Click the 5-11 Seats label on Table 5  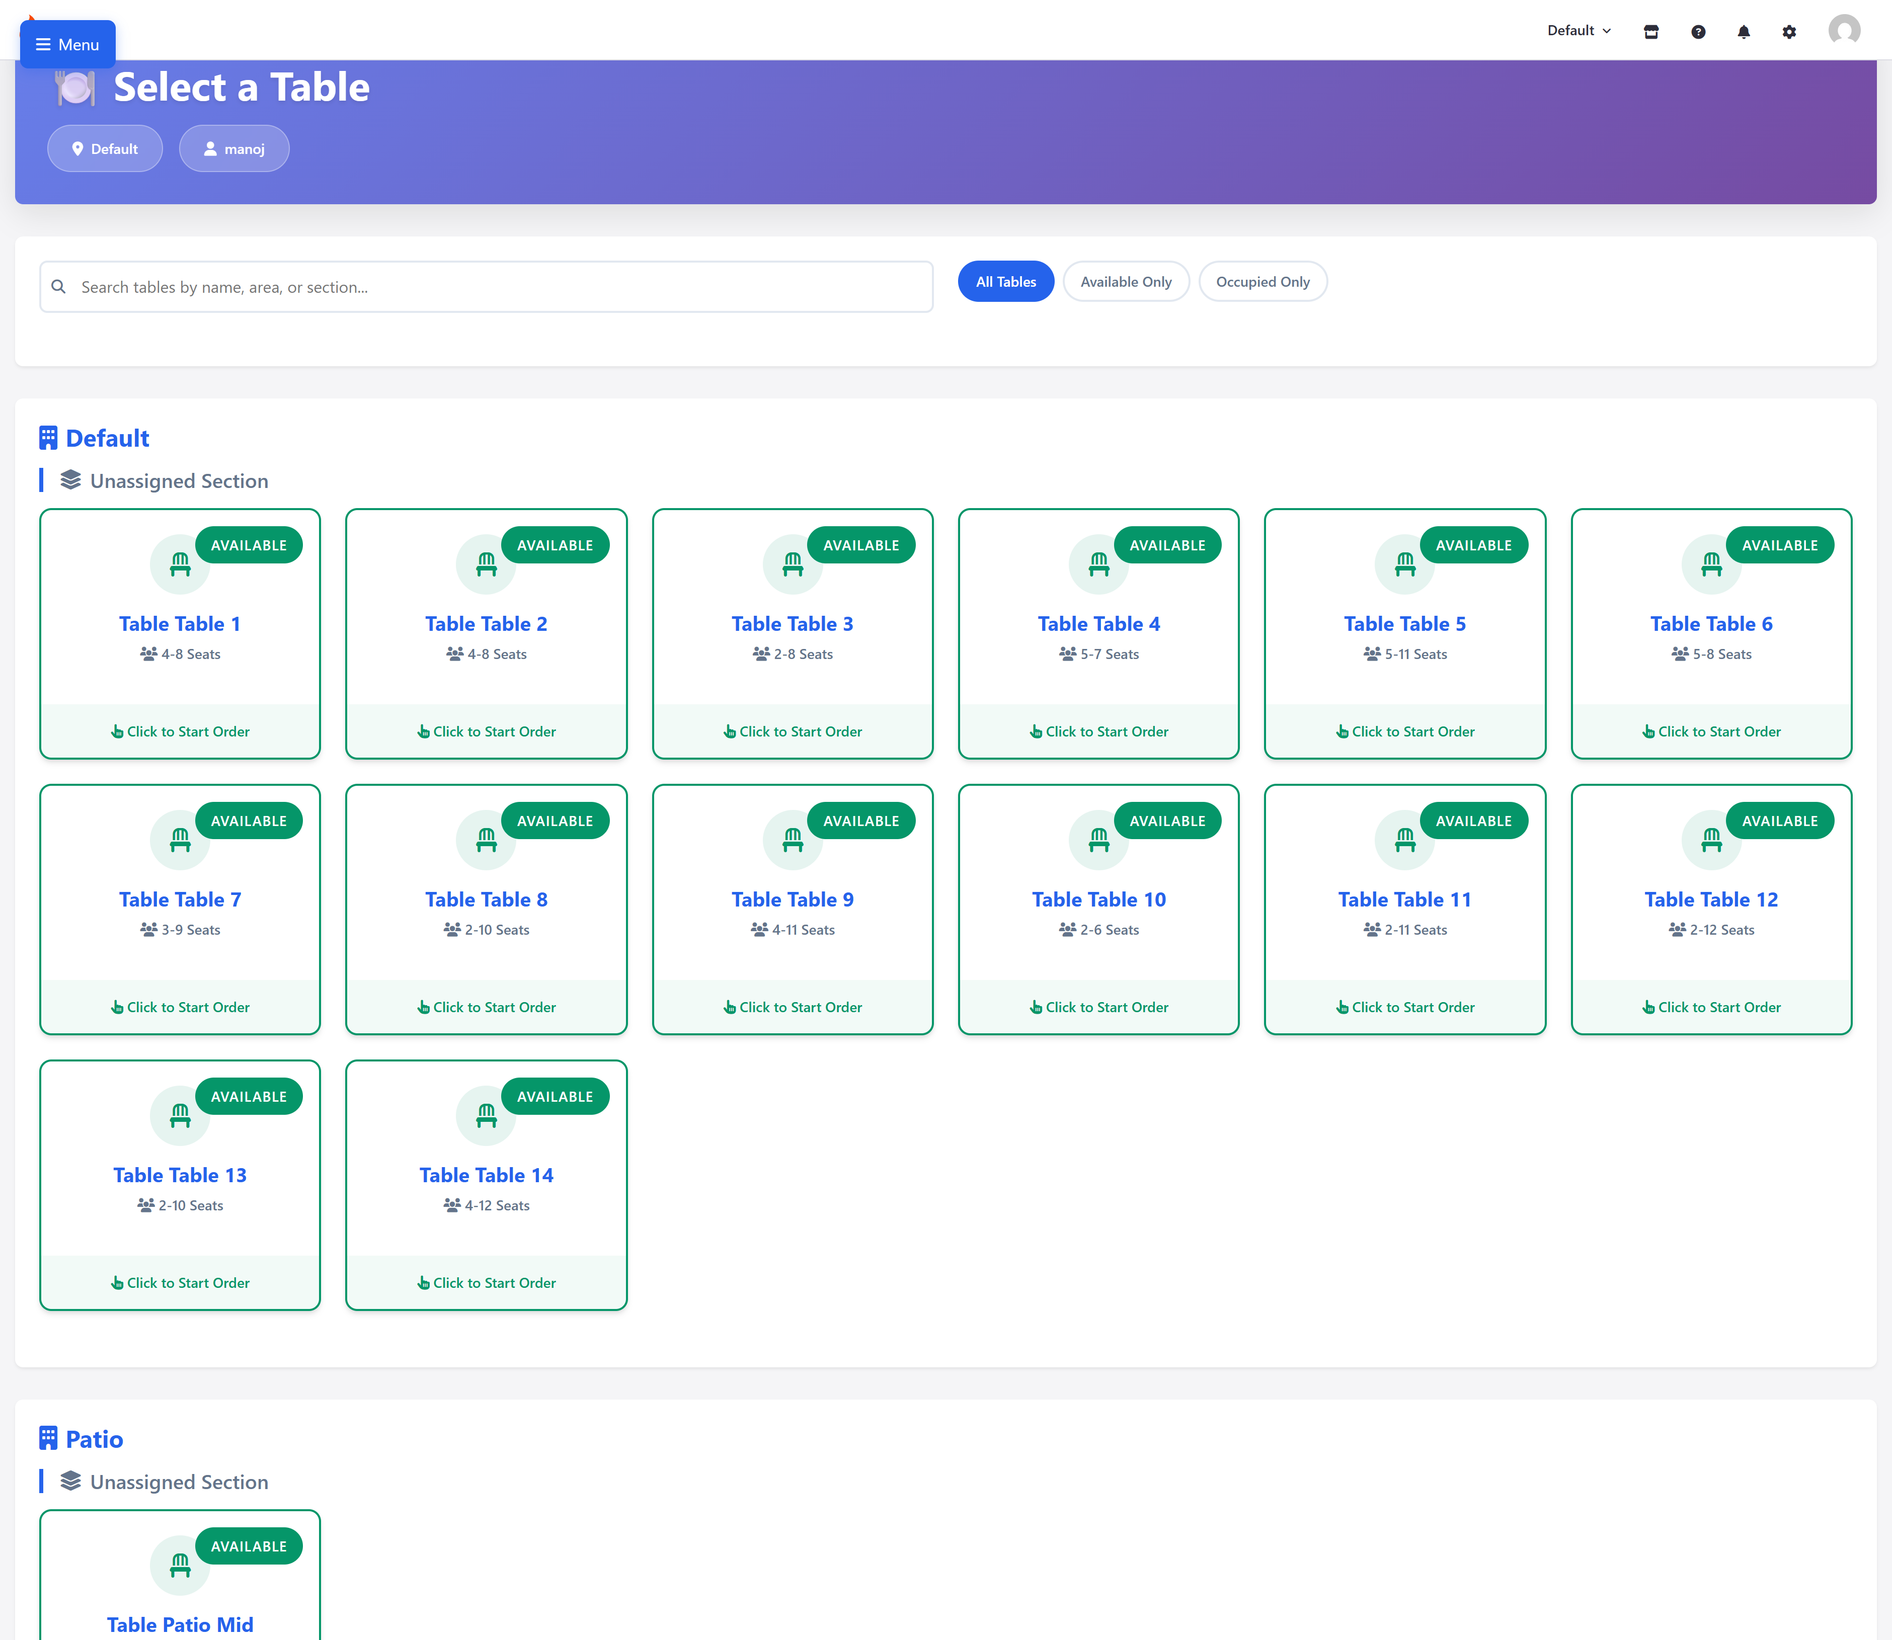(1405, 653)
